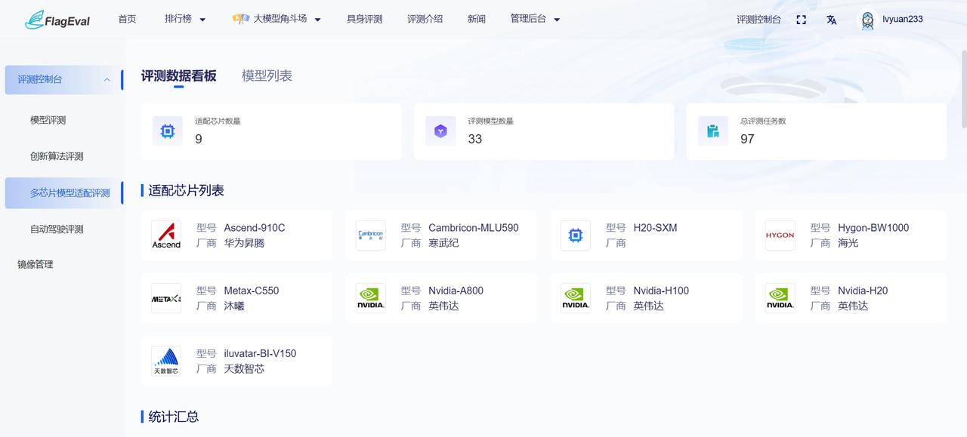Viewport: 967px width, 437px height.
Task: Click the Cambricon-MLU590 model name
Action: point(474,228)
